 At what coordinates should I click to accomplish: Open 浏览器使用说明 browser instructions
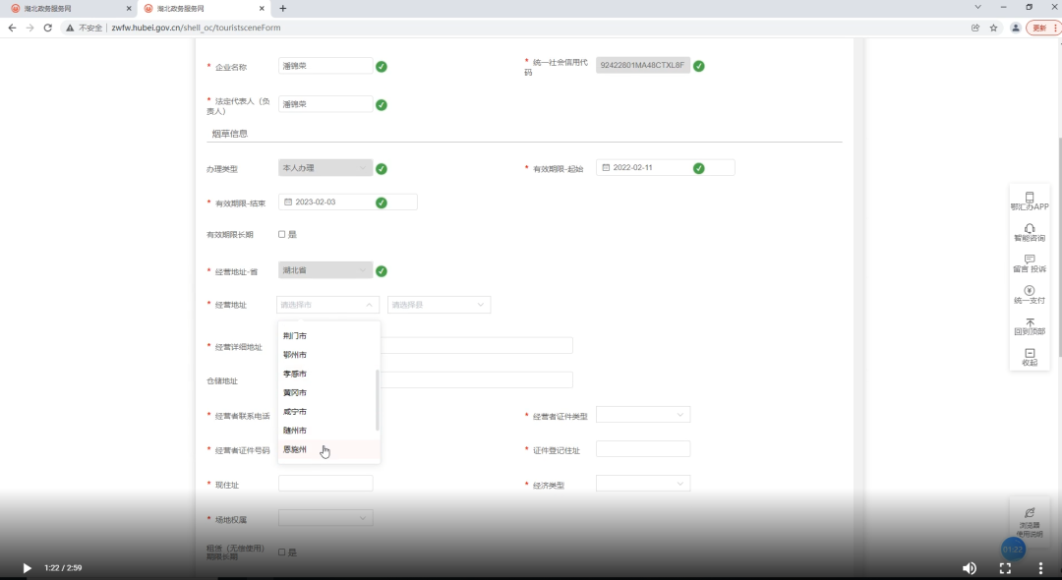click(1030, 522)
